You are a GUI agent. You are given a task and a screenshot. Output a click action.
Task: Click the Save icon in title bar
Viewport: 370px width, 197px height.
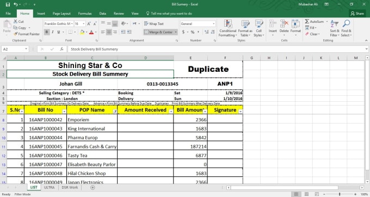pyautogui.click(x=8, y=4)
